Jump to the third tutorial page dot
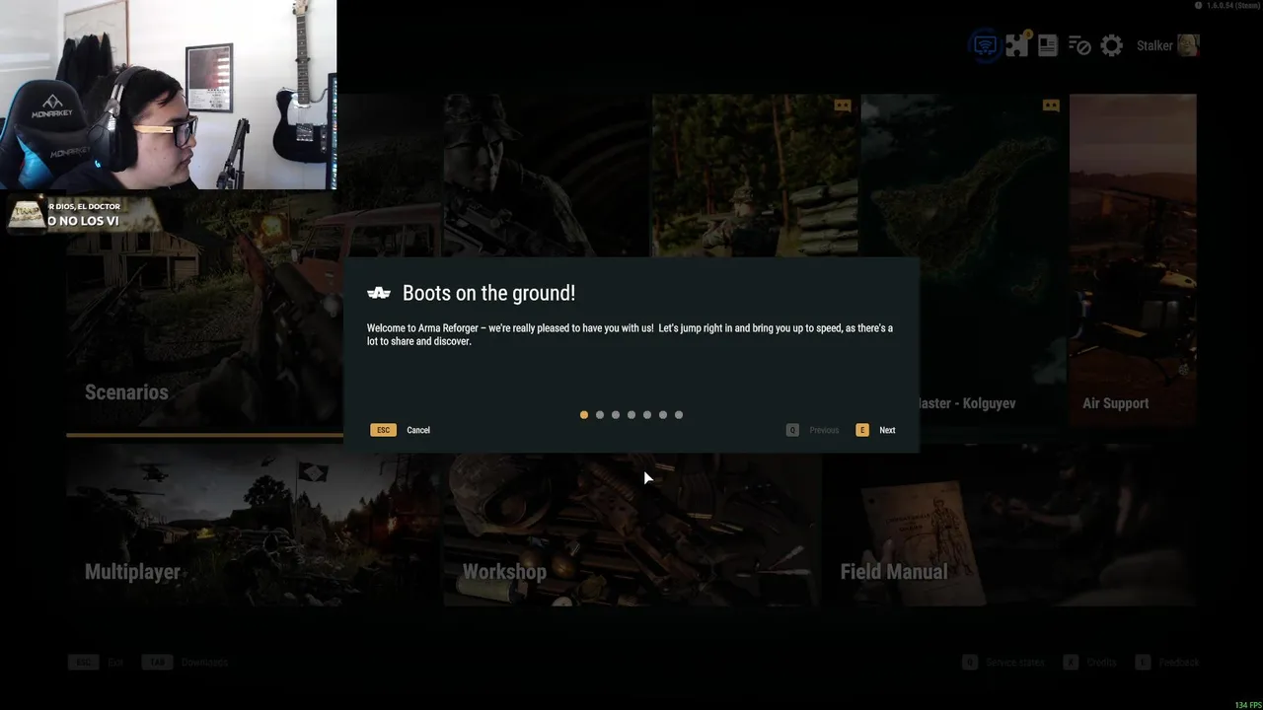Screen dimensions: 1263x710 616,415
